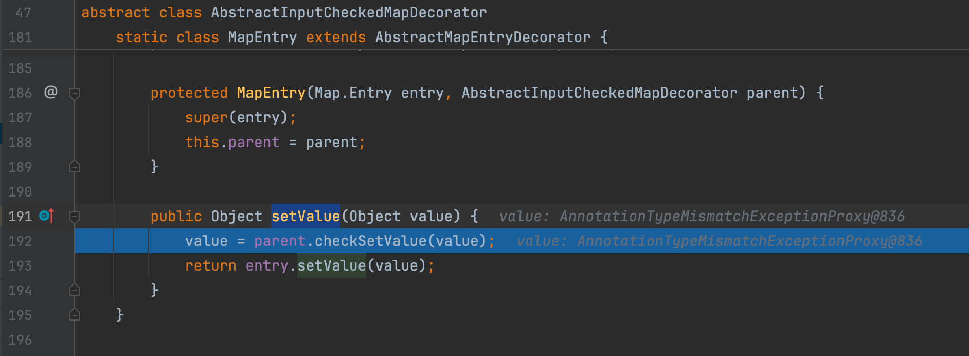Image resolution: width=969 pixels, height=356 pixels.
Task: Click entry.setValue call in the return statement
Action: (331, 265)
